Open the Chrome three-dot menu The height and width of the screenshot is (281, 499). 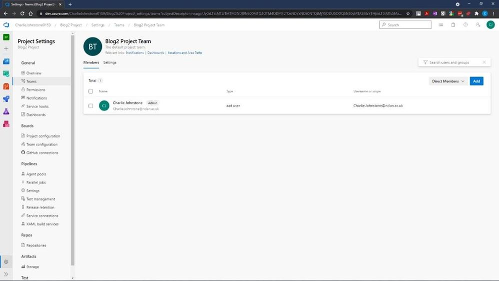494,13
